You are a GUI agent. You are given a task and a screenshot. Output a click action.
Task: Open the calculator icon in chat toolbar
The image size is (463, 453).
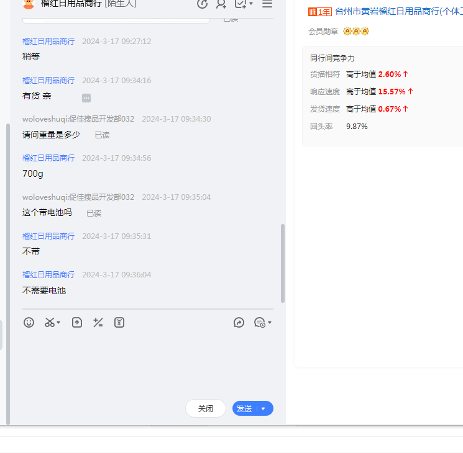pyautogui.click(x=98, y=323)
